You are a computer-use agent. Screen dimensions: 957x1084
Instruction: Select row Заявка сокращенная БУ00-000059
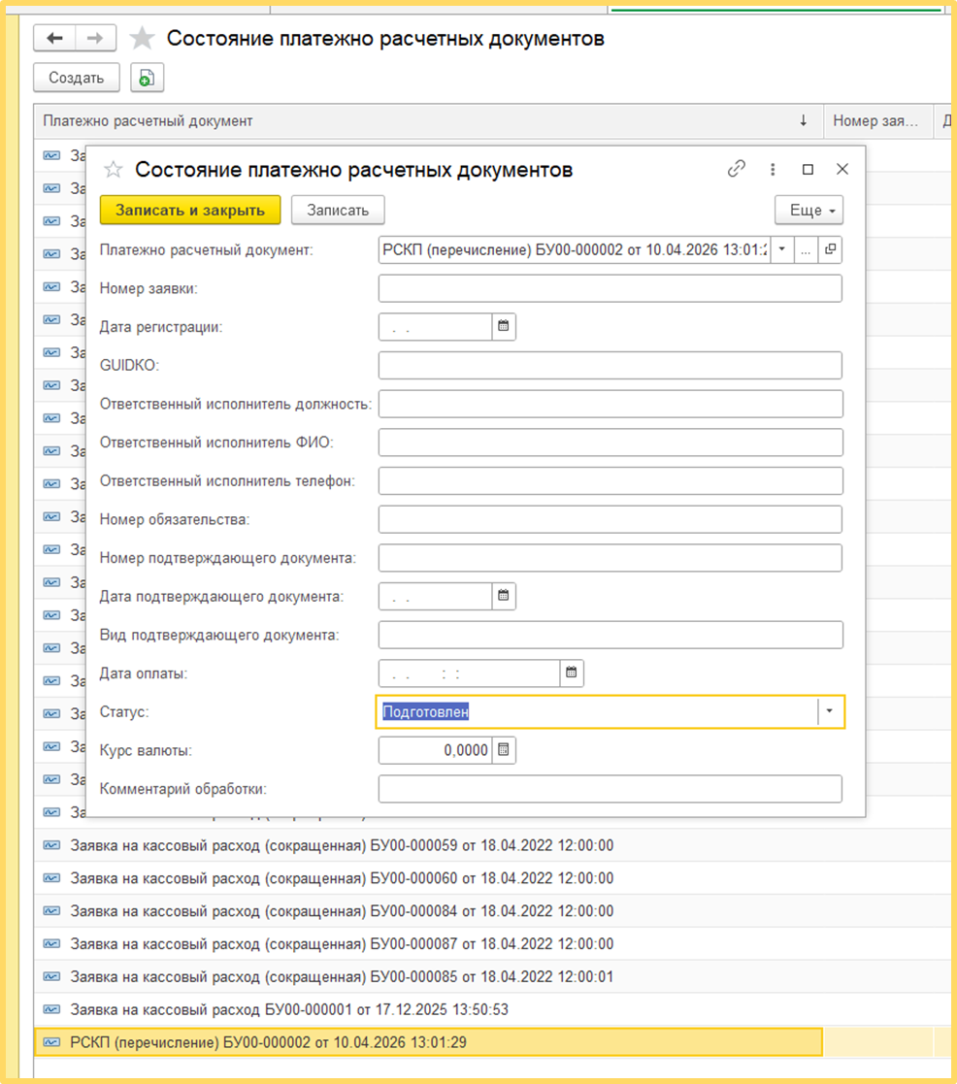[x=429, y=845]
